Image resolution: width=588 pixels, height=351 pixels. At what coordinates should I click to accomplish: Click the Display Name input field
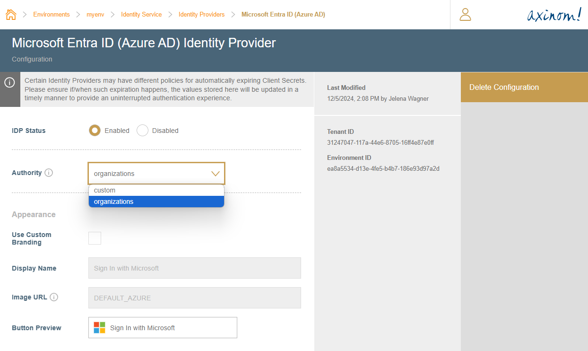click(x=194, y=268)
